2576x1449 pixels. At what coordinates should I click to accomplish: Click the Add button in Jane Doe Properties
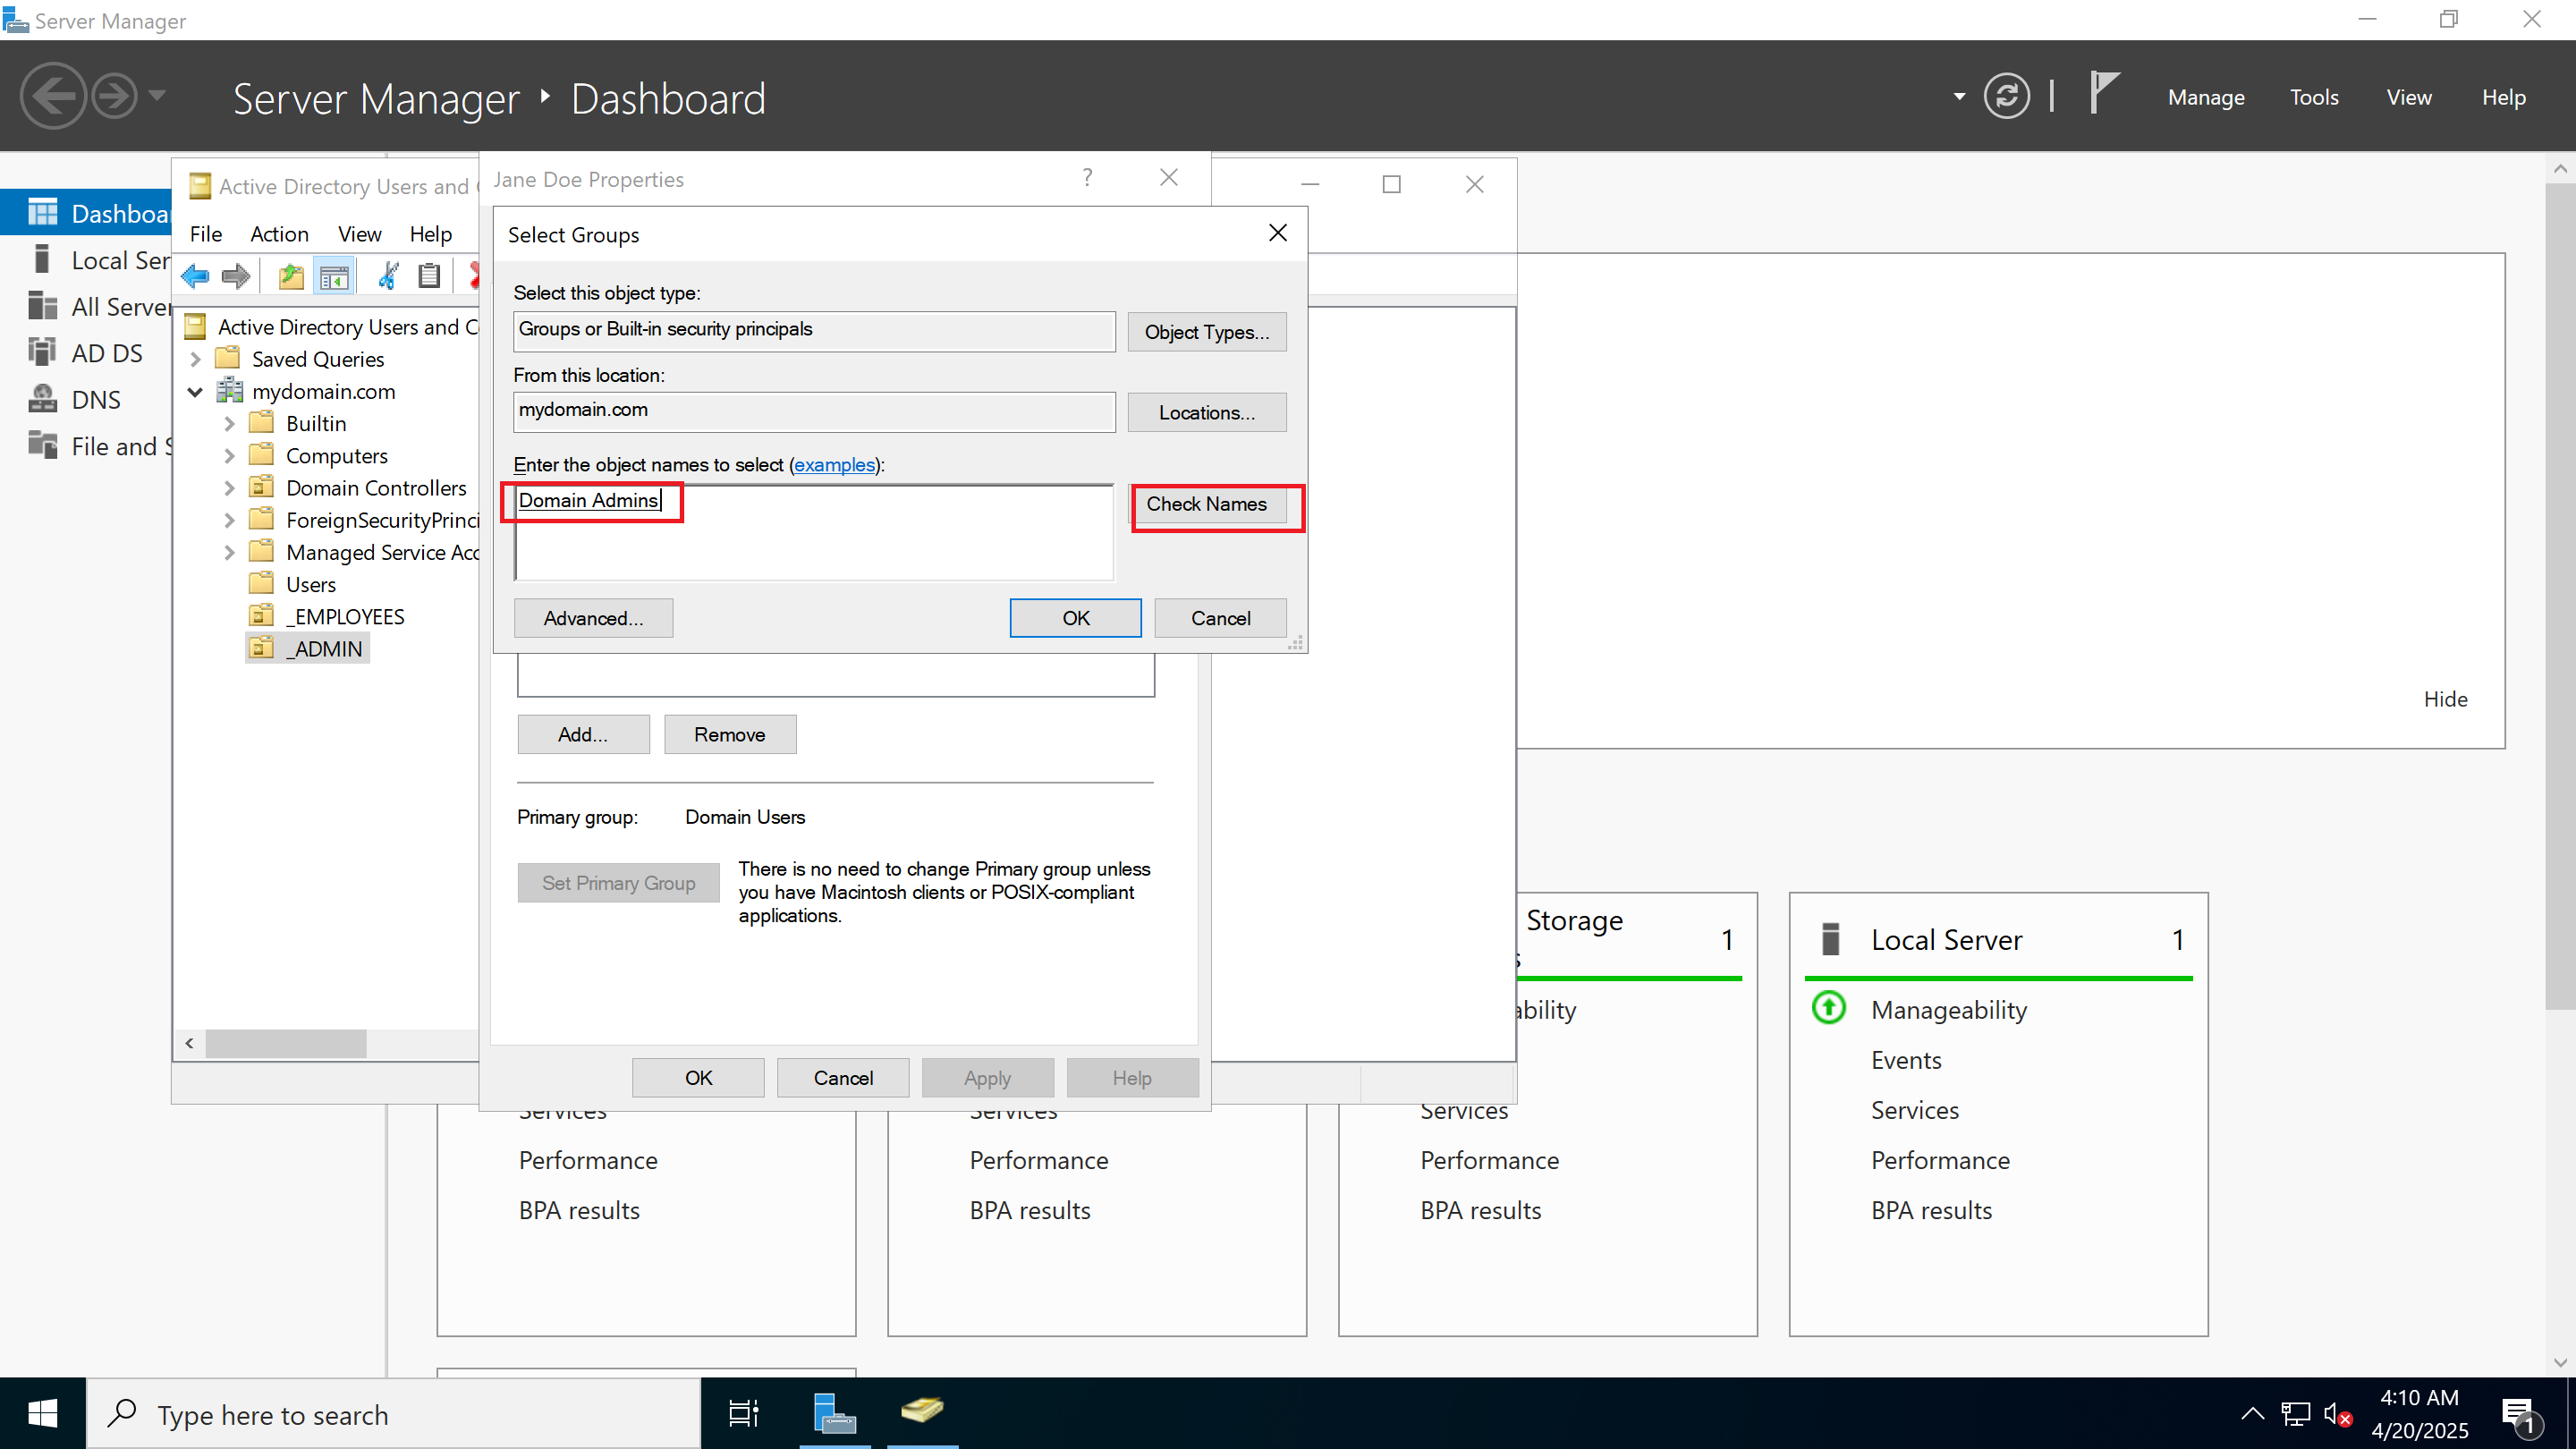pos(583,734)
